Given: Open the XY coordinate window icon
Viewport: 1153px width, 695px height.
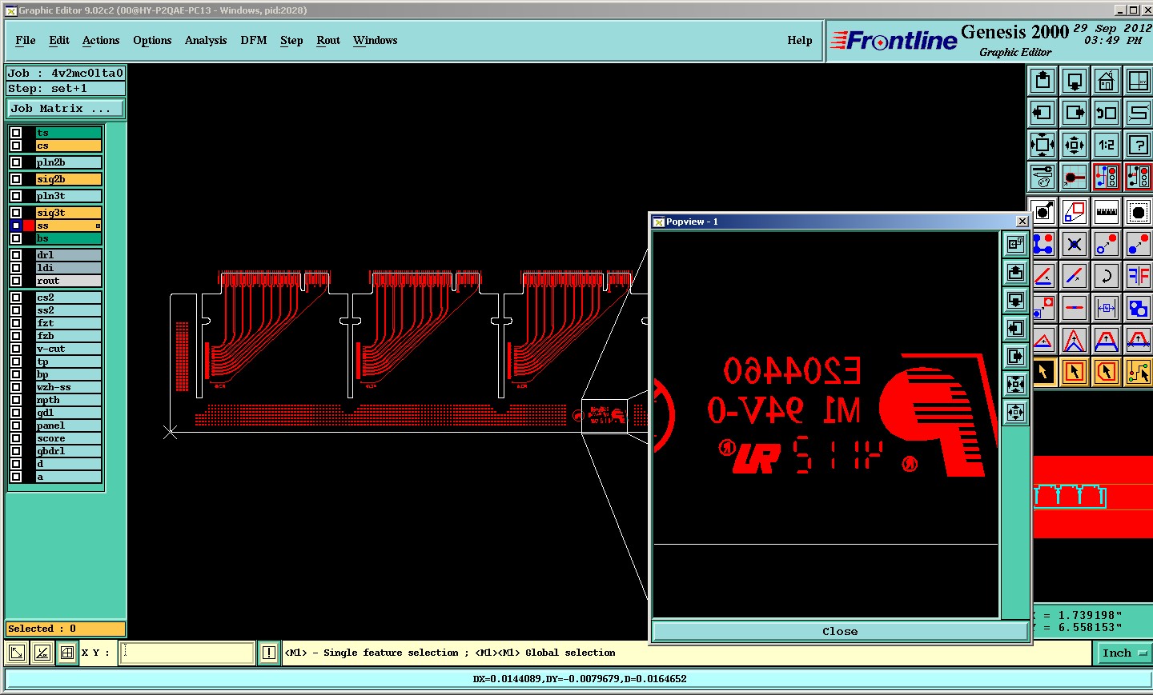Looking at the screenshot, I should [1139, 81].
